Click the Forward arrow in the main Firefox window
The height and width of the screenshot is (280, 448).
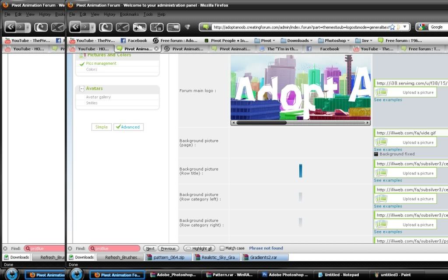85,27
